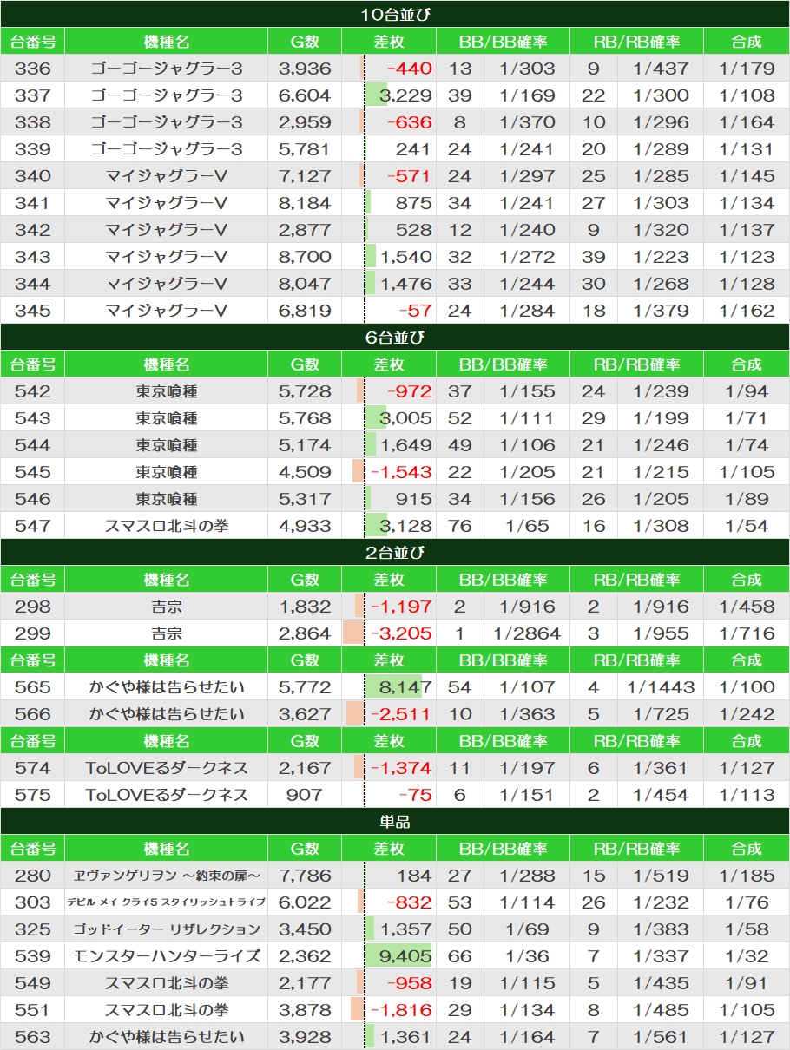Click machine number 339
The width and height of the screenshot is (790, 1050).
pos(33,149)
